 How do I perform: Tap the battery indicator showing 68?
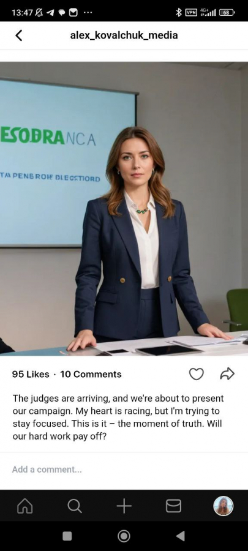pos(227,12)
